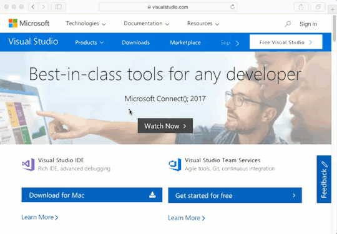Viewport: 337px width, 234px height.
Task: Click 'Agile tools, Git, continuous integration' text
Action: 230,168
